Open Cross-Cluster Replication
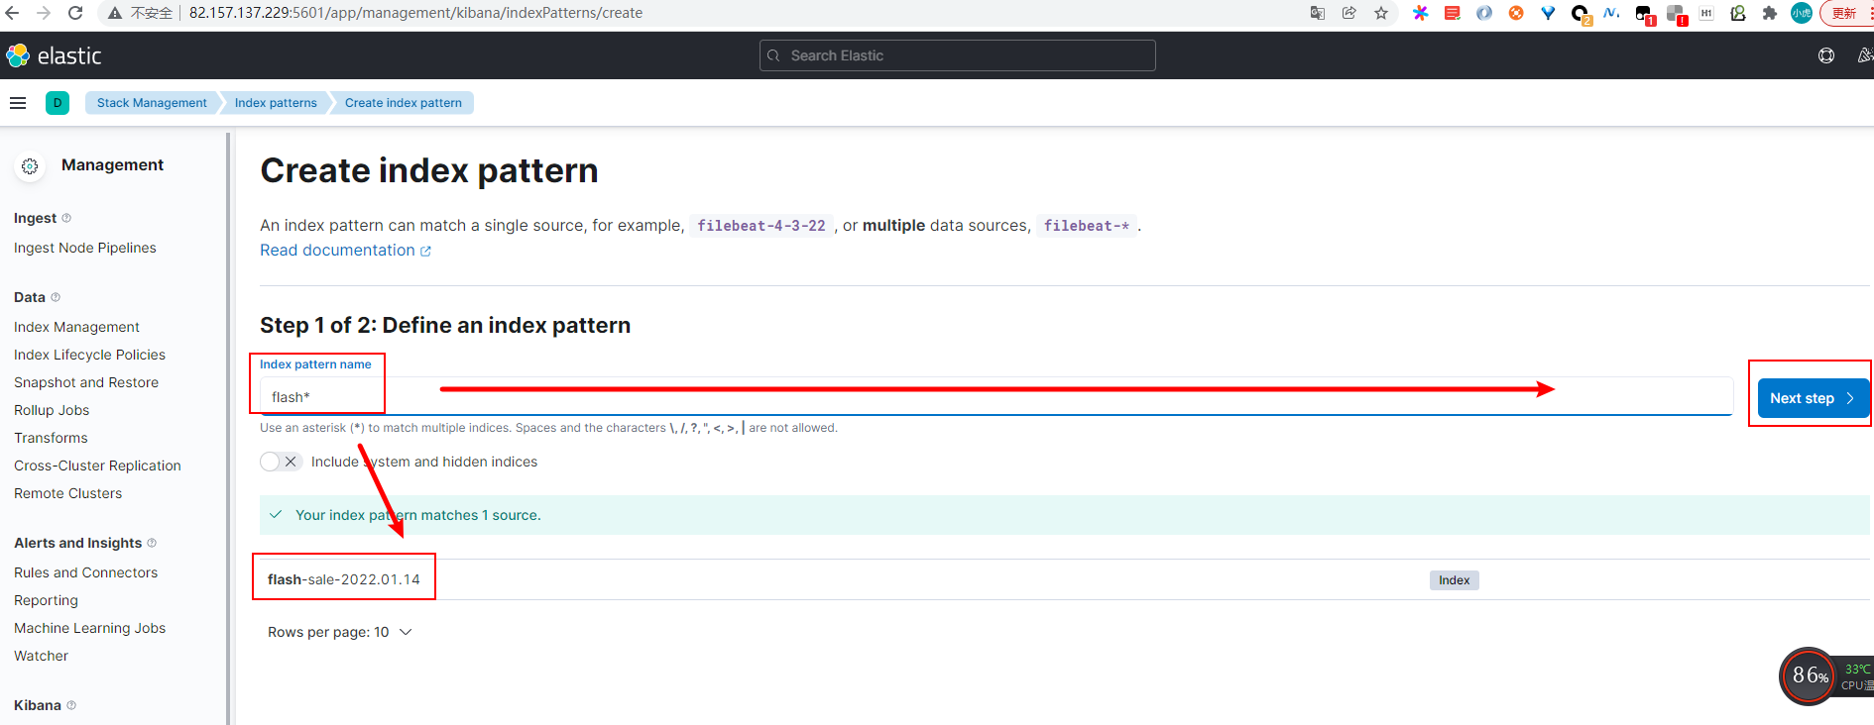This screenshot has height=725, width=1874. [97, 466]
